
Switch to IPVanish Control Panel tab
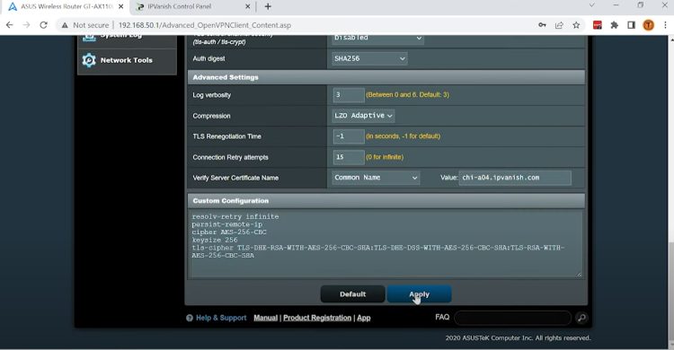point(179,6)
